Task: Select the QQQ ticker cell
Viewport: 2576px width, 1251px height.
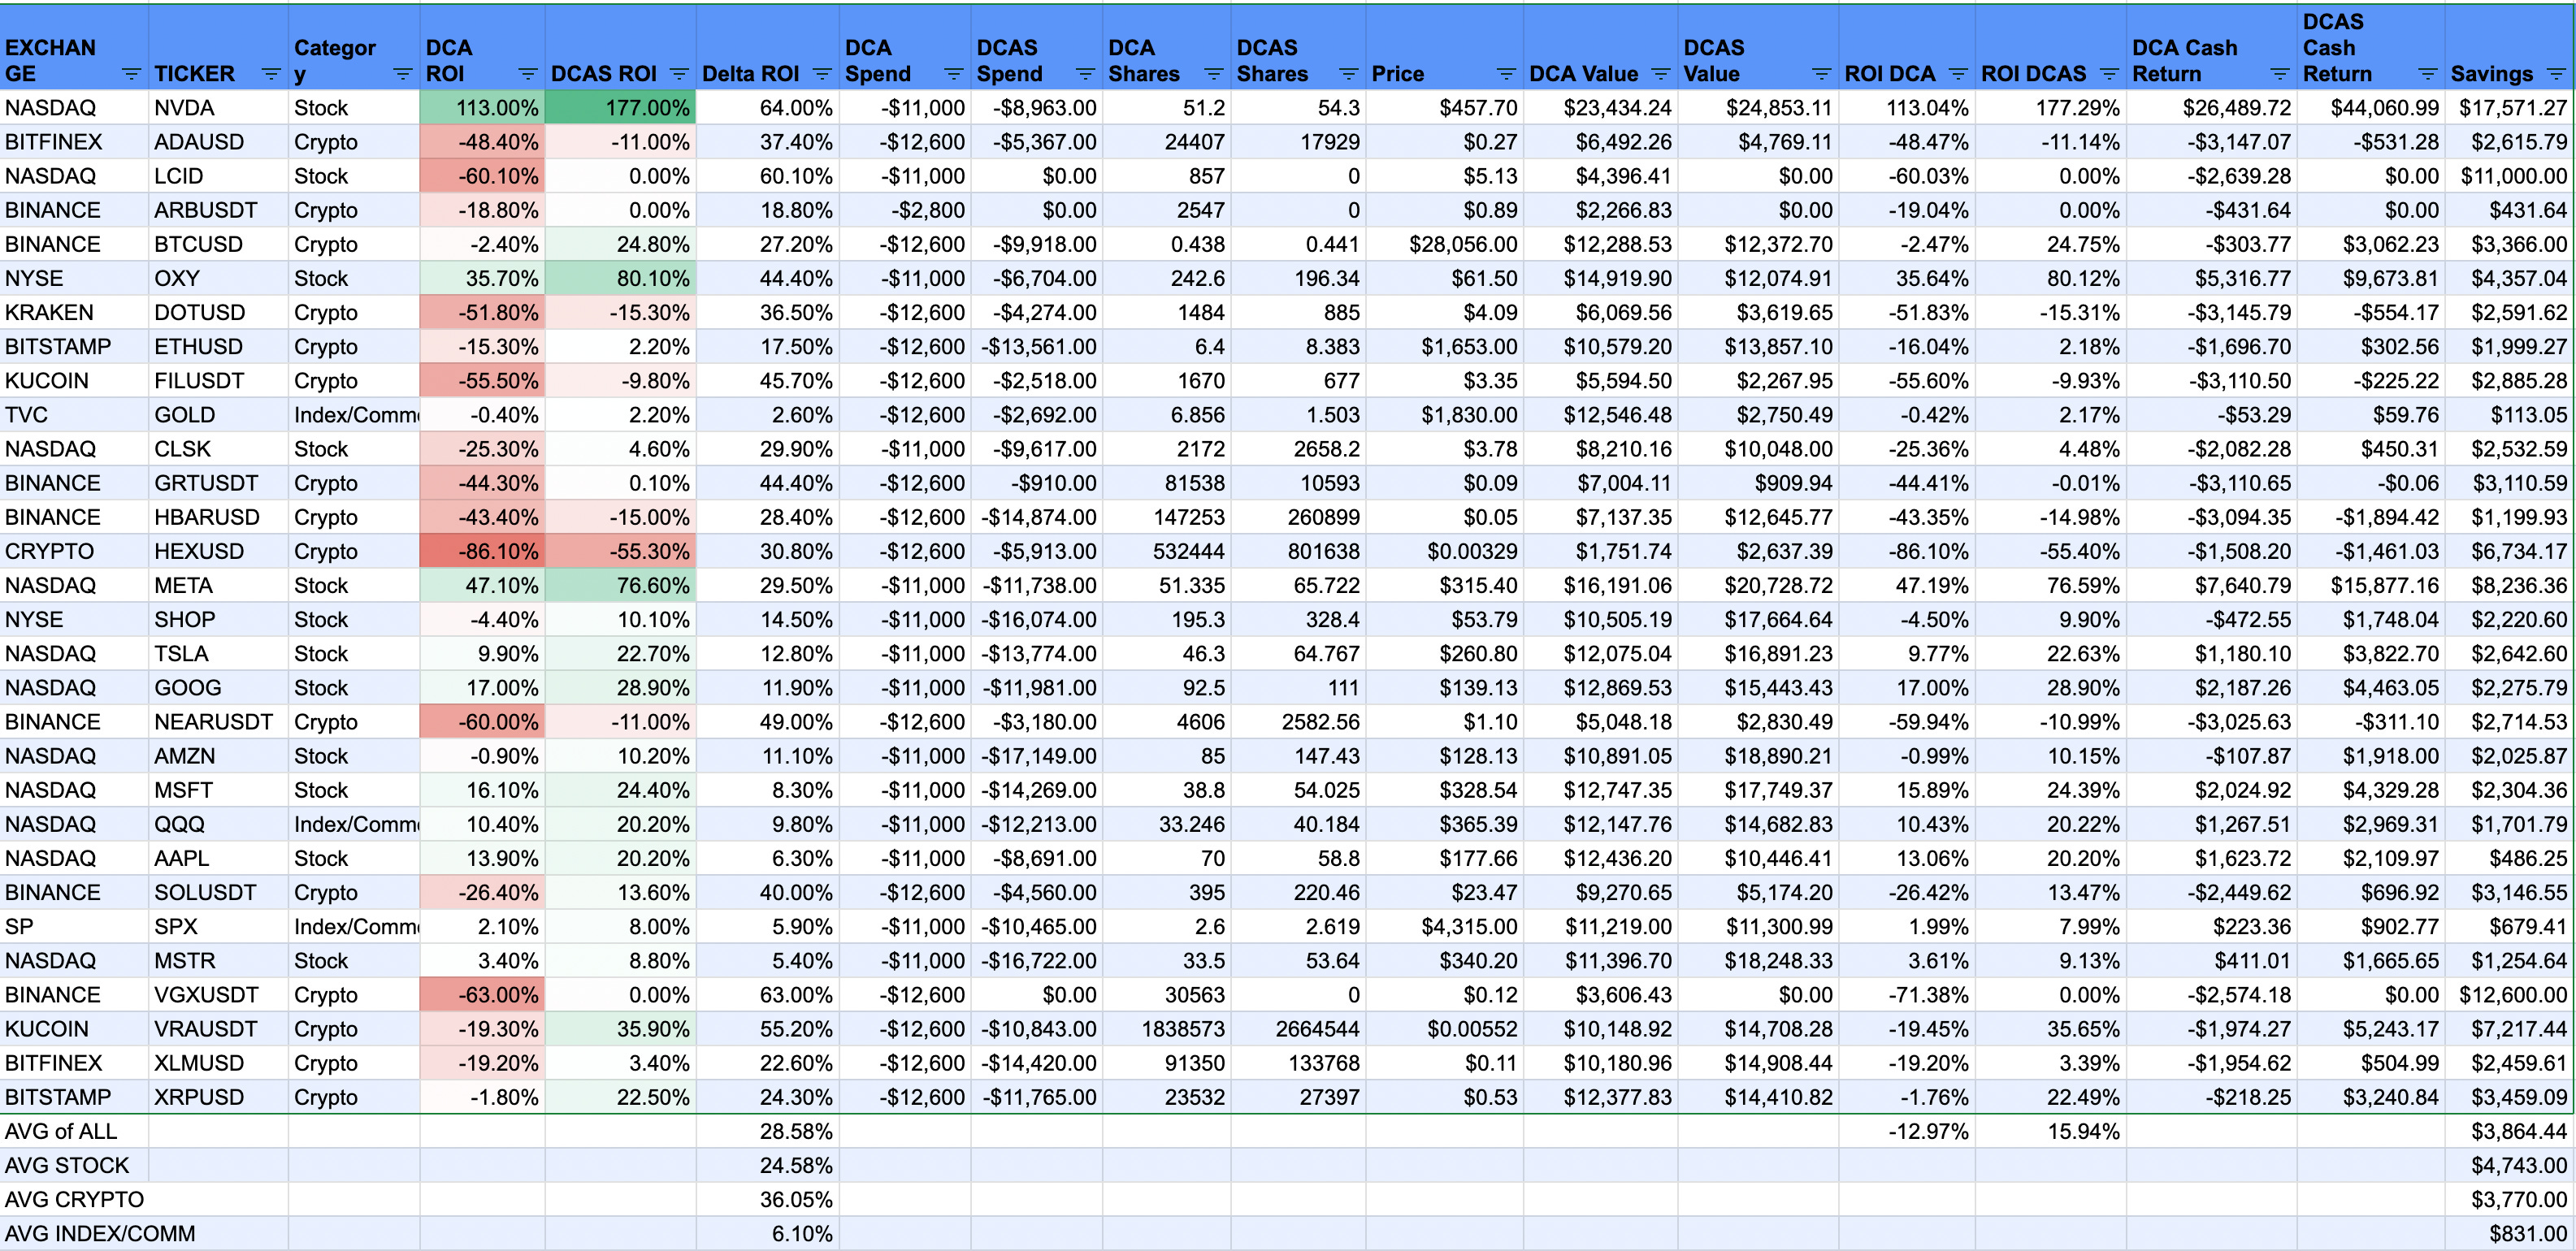Action: point(218,824)
